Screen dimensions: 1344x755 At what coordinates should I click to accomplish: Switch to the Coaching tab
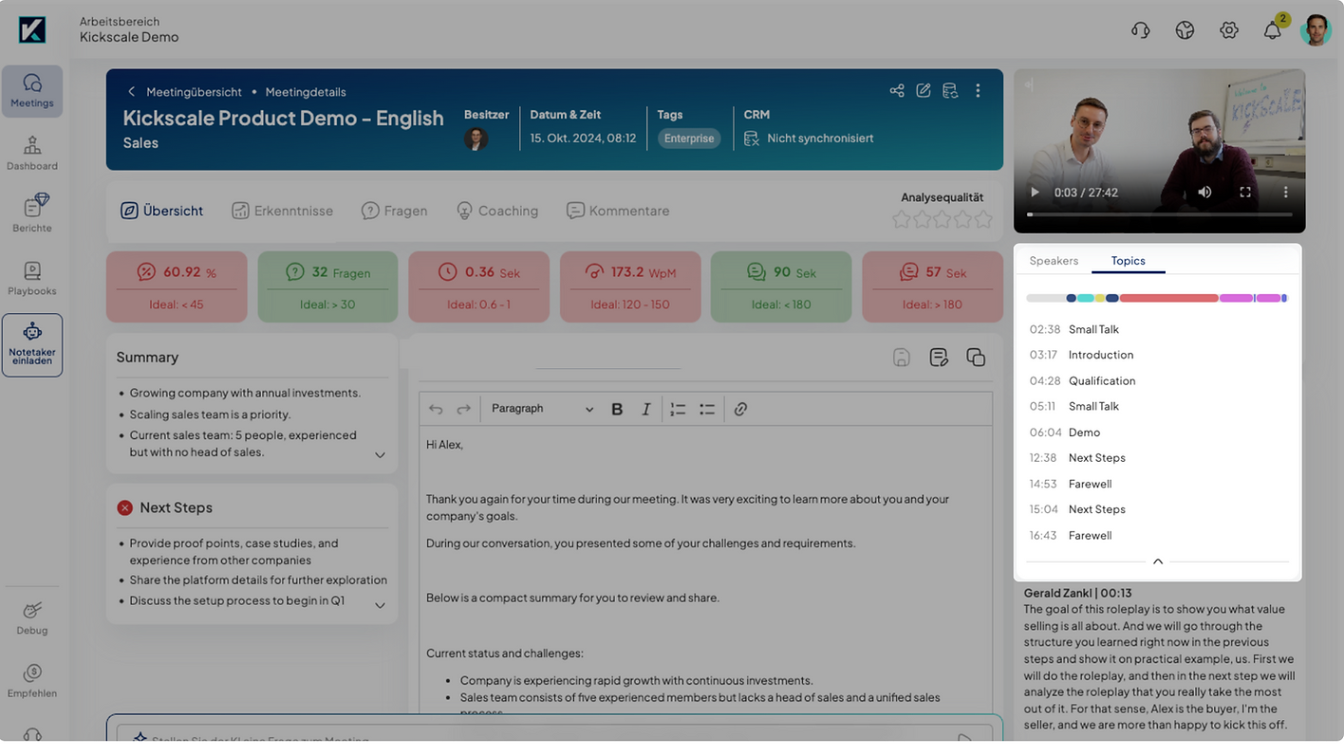tap(497, 211)
